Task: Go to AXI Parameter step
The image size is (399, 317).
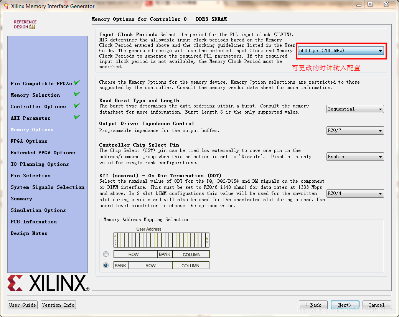Action: (x=31, y=118)
